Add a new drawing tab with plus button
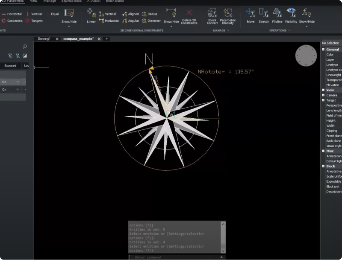The height and width of the screenshot is (260, 342). click(x=107, y=39)
